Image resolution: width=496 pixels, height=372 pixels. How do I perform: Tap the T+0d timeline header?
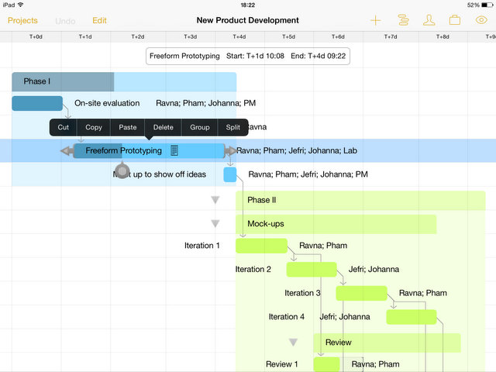(36, 36)
